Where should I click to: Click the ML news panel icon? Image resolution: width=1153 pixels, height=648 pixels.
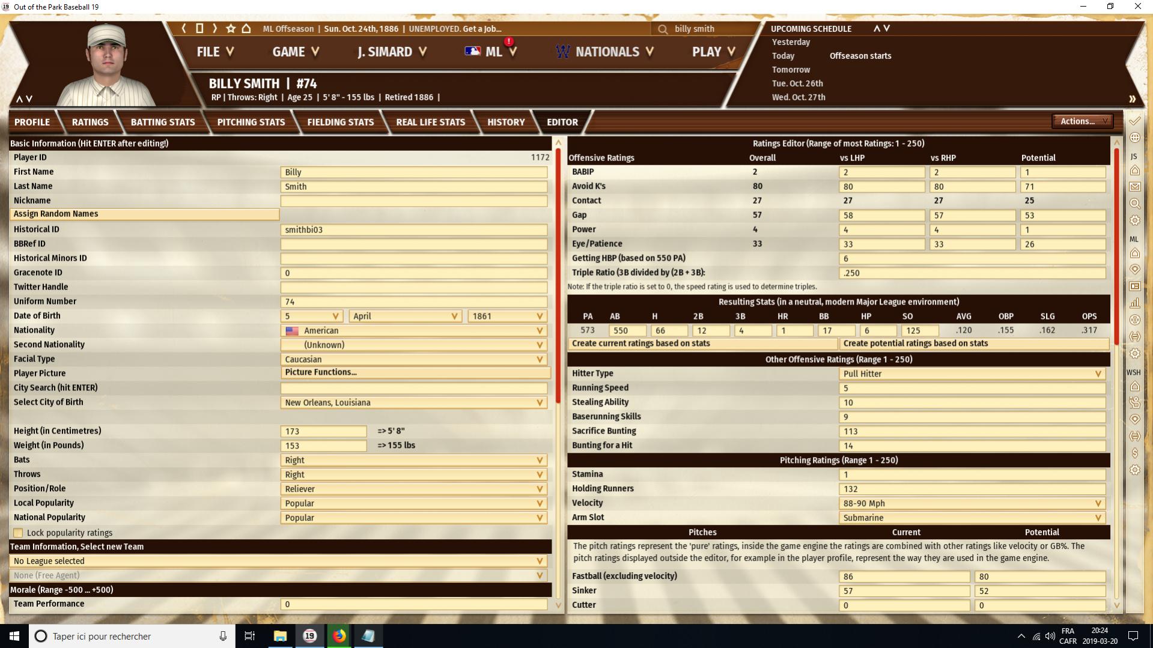tap(1134, 286)
